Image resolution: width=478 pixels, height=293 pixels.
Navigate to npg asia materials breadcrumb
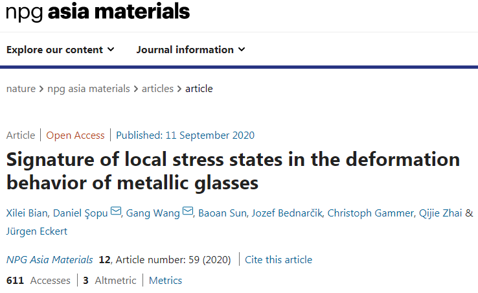(x=88, y=89)
